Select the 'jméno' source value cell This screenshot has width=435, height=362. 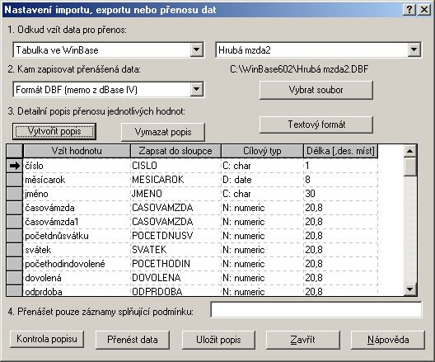pos(77,194)
